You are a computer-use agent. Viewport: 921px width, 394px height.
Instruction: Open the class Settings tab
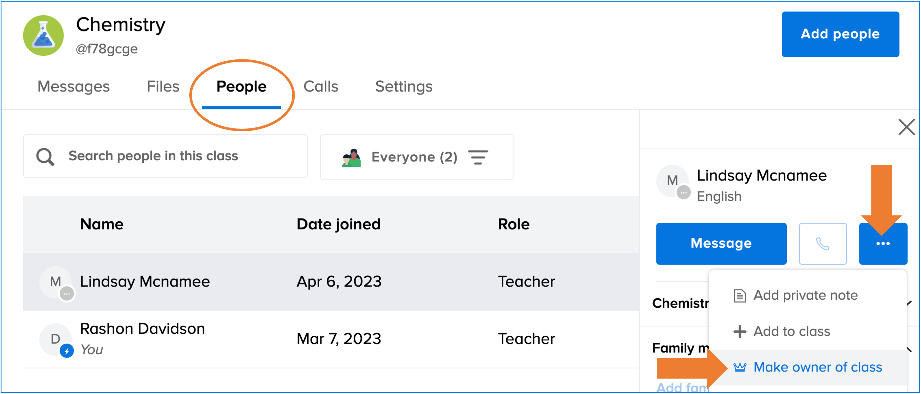click(404, 86)
